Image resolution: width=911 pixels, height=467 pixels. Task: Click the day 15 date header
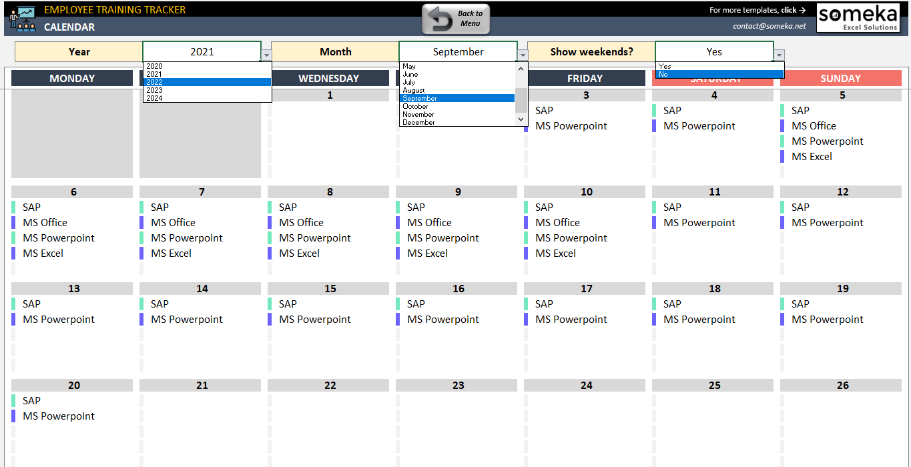click(328, 289)
